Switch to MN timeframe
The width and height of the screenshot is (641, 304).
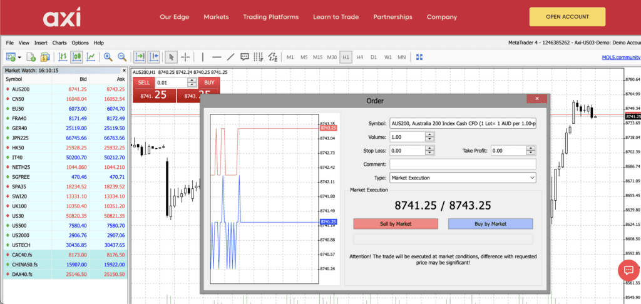point(402,57)
